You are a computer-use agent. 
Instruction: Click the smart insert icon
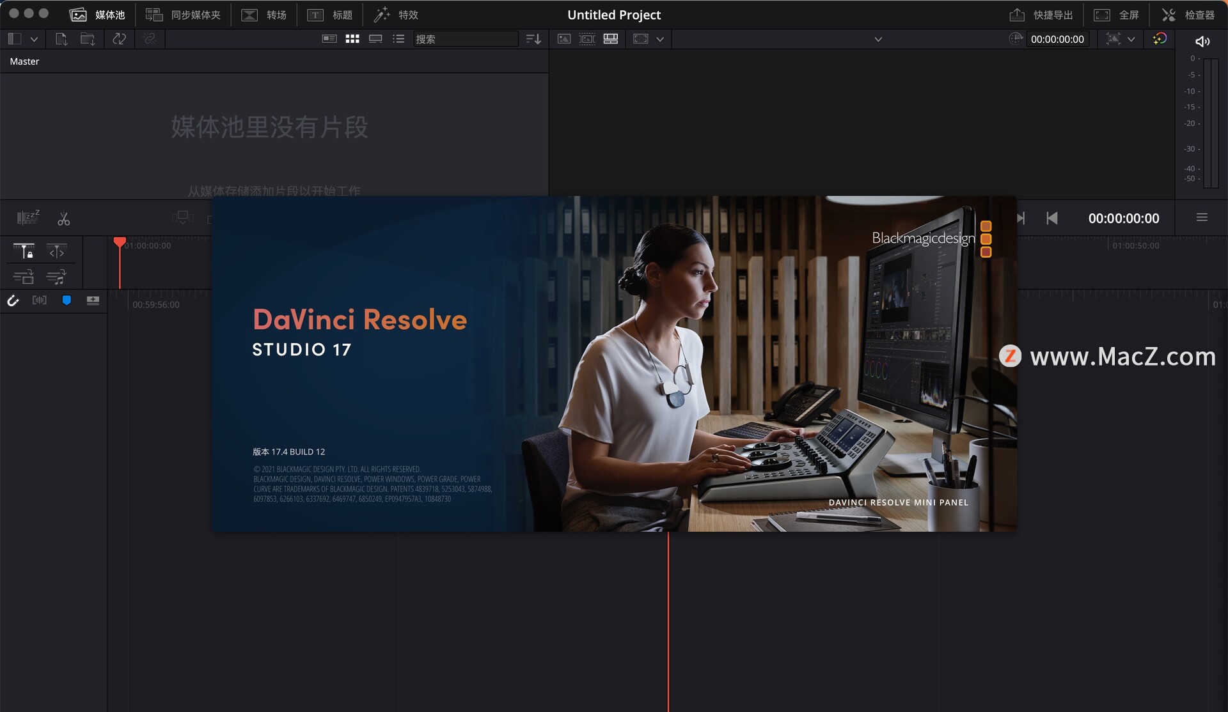[x=182, y=218]
